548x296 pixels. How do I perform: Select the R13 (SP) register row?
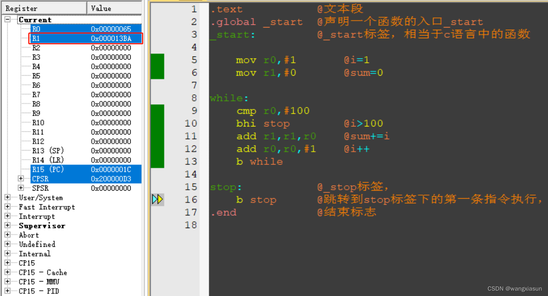[86, 150]
